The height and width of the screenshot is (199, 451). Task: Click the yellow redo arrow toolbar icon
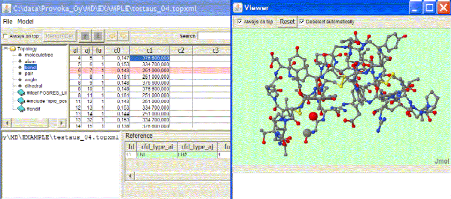(x=124, y=36)
